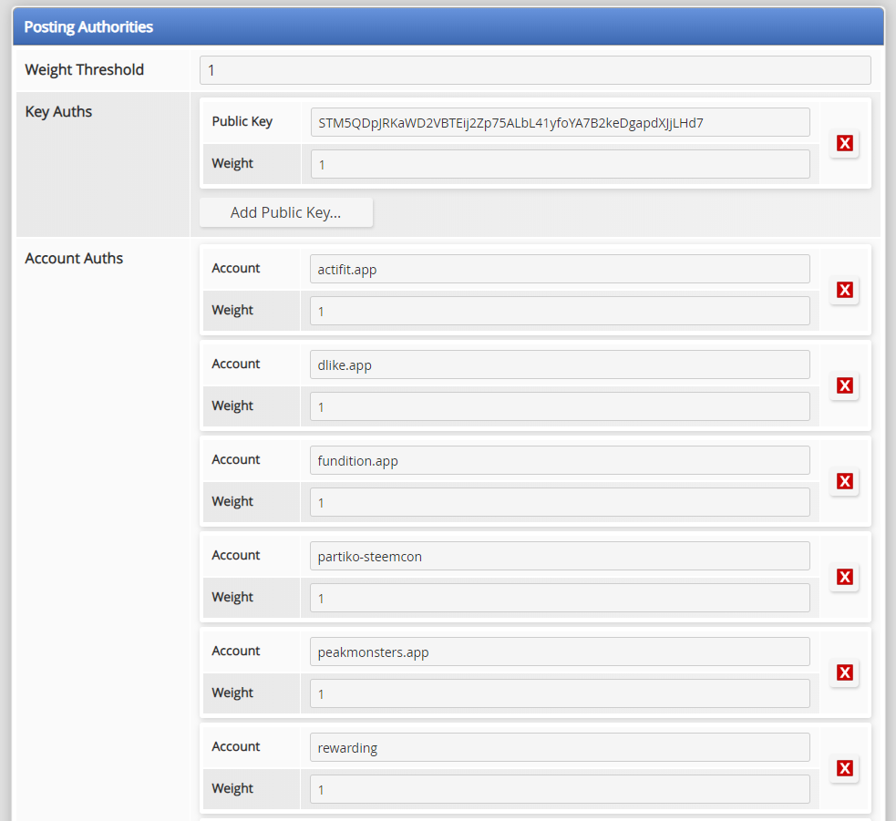Edit the actifit.app account name field
896x821 pixels.
tap(560, 269)
